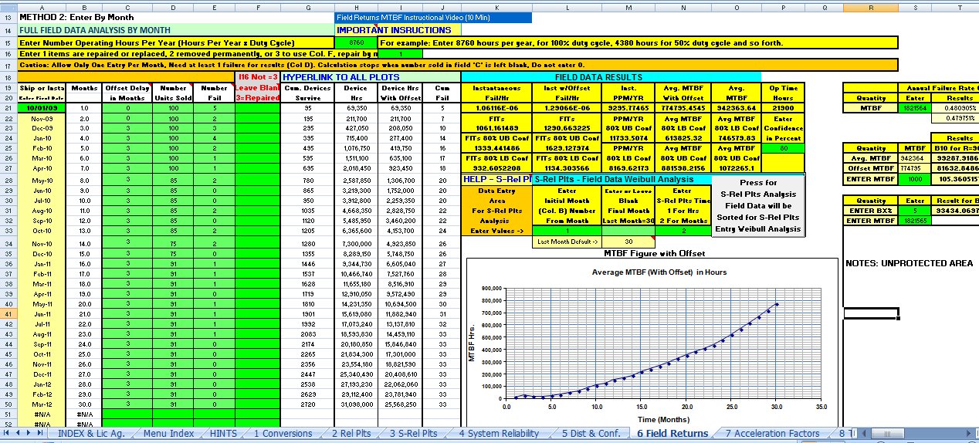Click the next sheet navigation arrow
Viewport: 979px width, 443px height.
[29, 434]
